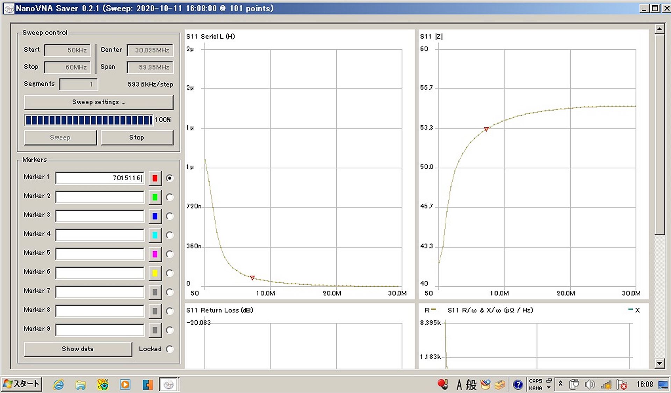The height and width of the screenshot is (393, 671).
Task: Click the vertical scrollbar down arrow
Action: (659, 363)
